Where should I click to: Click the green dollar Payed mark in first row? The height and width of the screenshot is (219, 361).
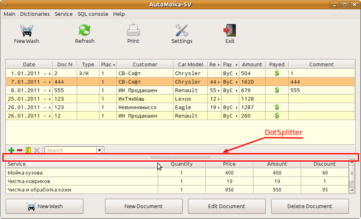click(277, 74)
